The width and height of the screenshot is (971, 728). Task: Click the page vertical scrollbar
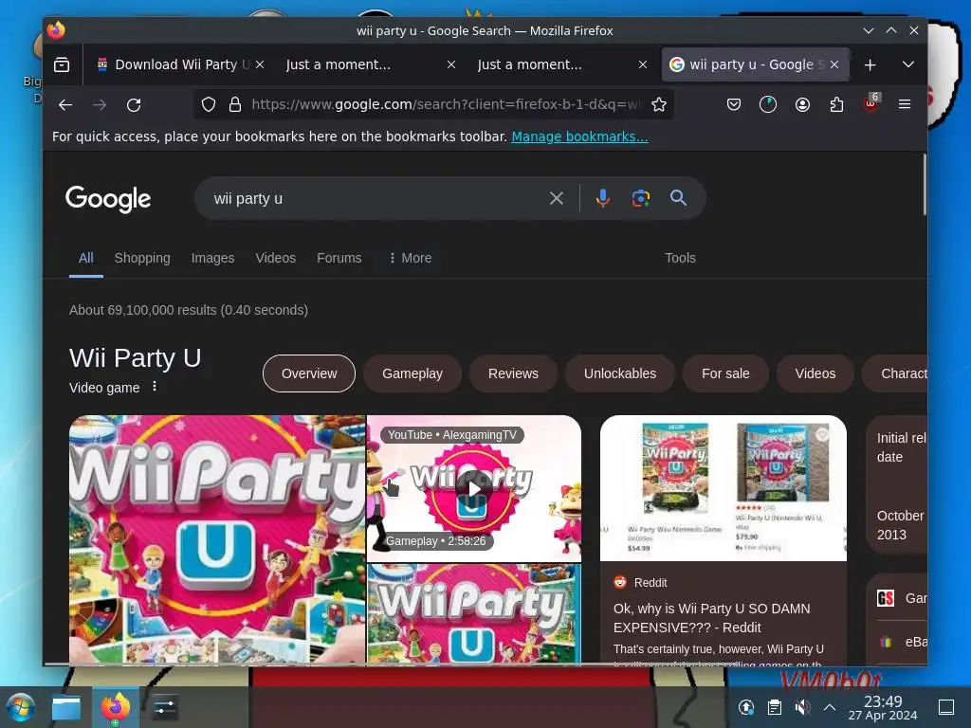(x=925, y=185)
